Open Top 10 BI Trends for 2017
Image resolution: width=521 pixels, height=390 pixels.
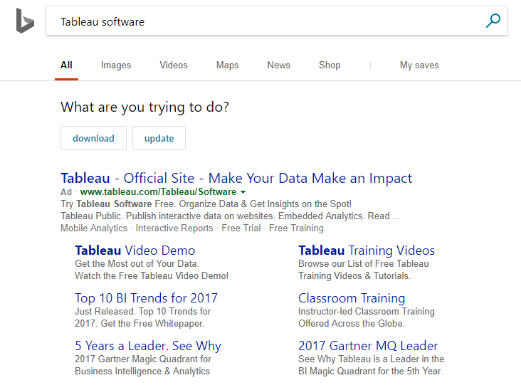point(146,298)
